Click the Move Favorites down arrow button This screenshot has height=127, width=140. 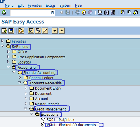coord(55,31)
